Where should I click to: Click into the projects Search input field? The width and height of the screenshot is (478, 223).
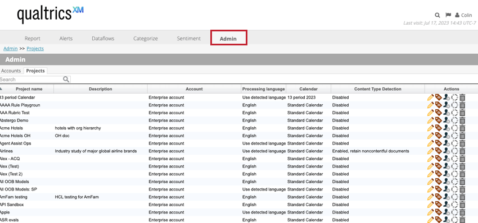pos(31,80)
